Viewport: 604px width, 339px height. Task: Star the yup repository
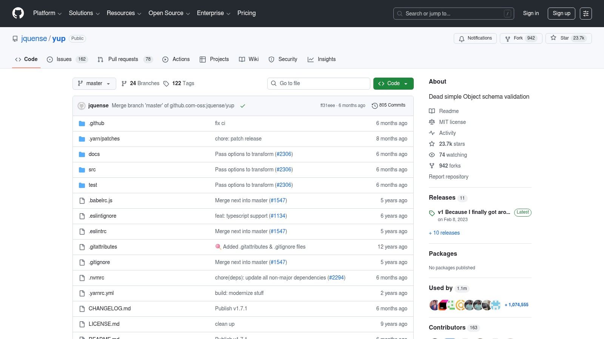[x=568, y=38]
